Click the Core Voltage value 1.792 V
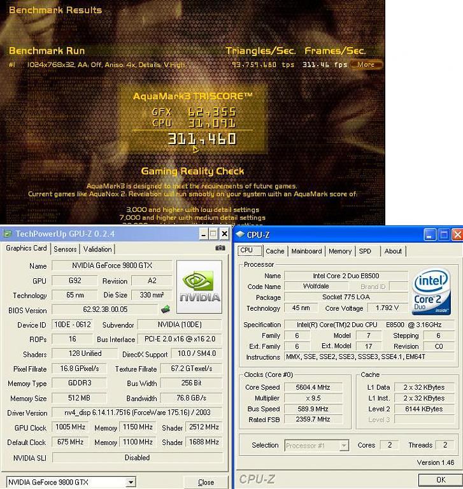The height and width of the screenshot is (489, 463). [x=387, y=308]
